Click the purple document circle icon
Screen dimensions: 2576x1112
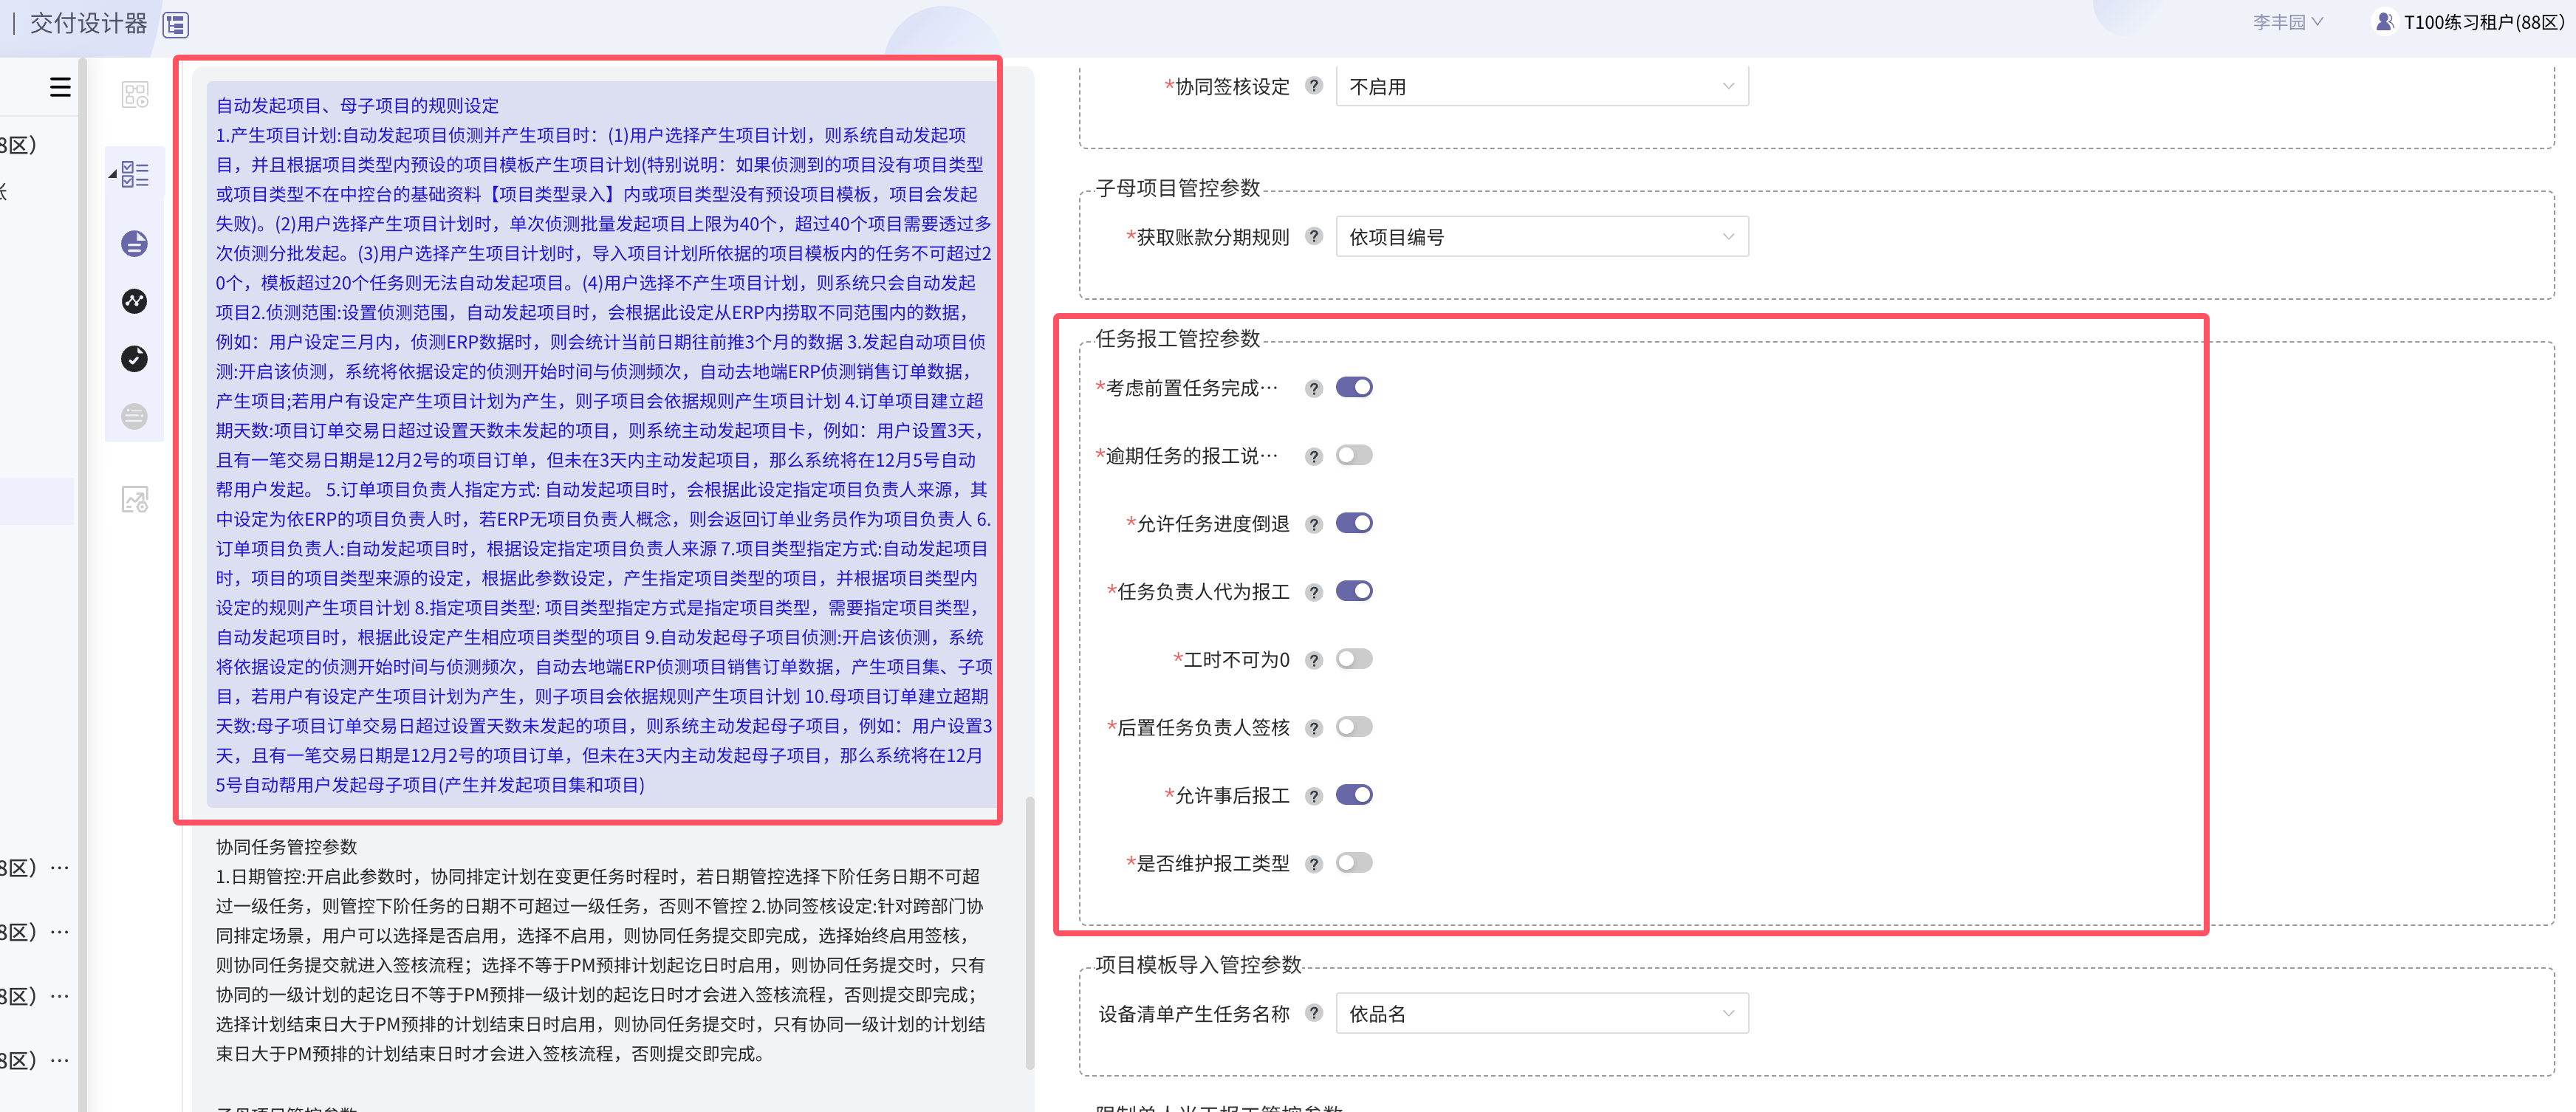pyautogui.click(x=135, y=243)
